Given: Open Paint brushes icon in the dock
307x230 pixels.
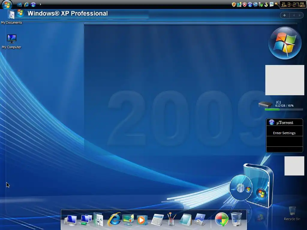Looking at the screenshot, I should [171, 219].
